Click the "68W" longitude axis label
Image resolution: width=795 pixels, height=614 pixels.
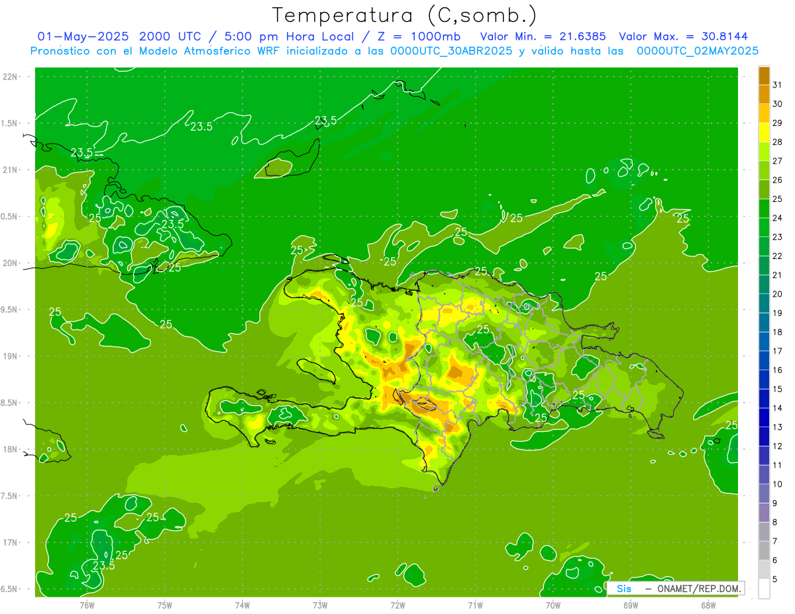[x=708, y=605]
